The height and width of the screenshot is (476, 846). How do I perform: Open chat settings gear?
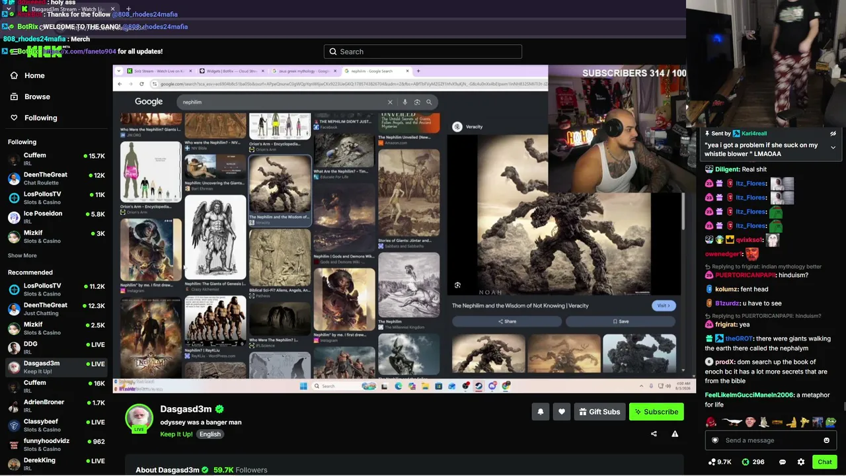[x=801, y=462]
